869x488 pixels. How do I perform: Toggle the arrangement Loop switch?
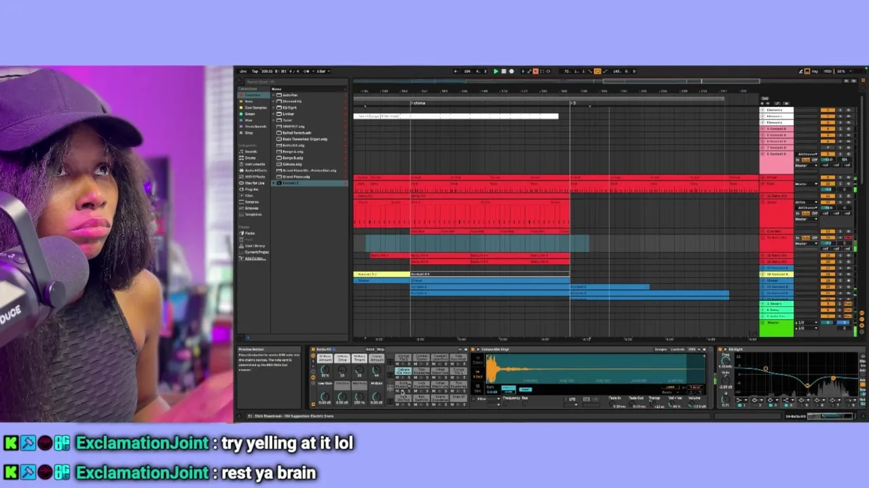pos(597,71)
